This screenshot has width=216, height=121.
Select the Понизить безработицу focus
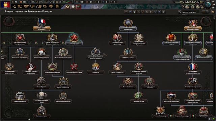point(20,54)
